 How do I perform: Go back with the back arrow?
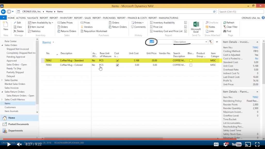[3, 12]
